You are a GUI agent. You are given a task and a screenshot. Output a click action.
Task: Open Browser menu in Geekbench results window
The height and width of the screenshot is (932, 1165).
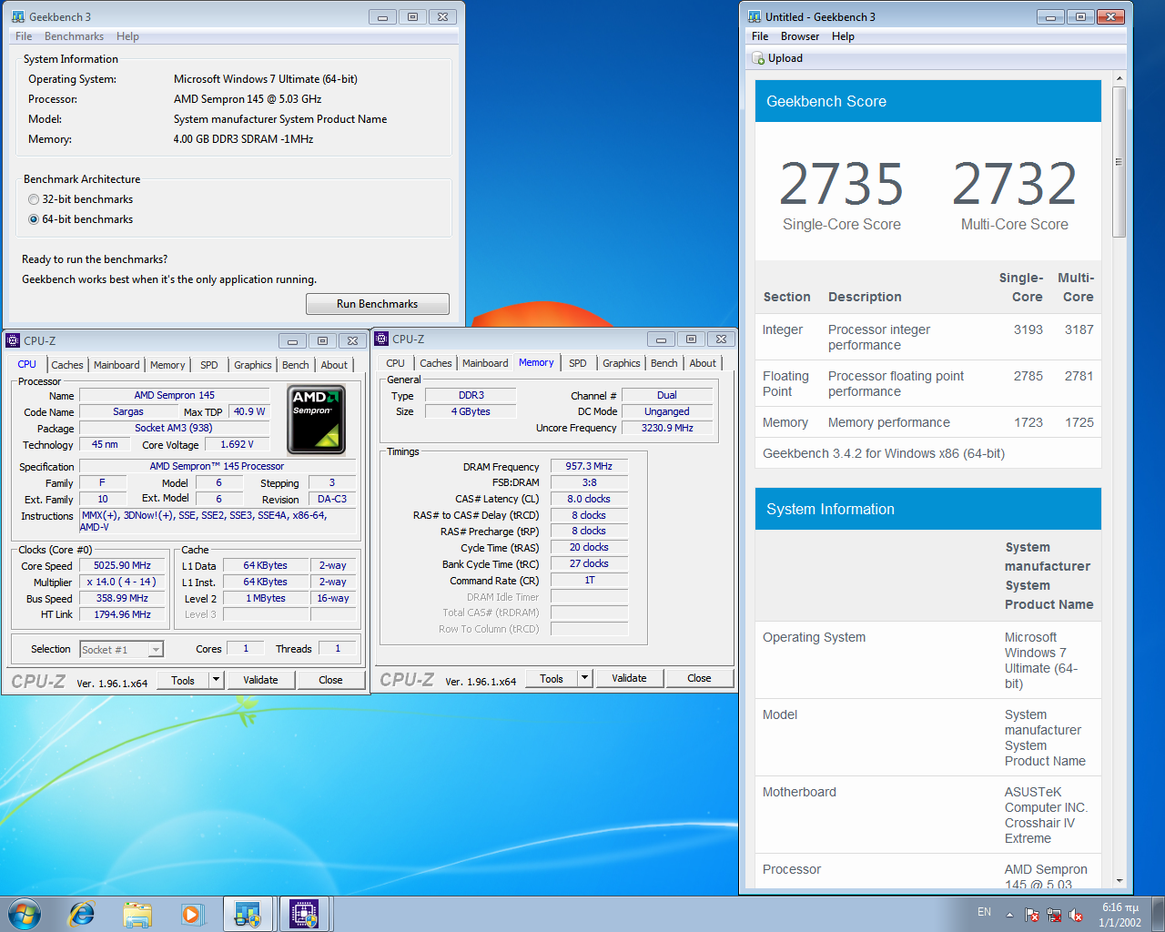tap(800, 36)
